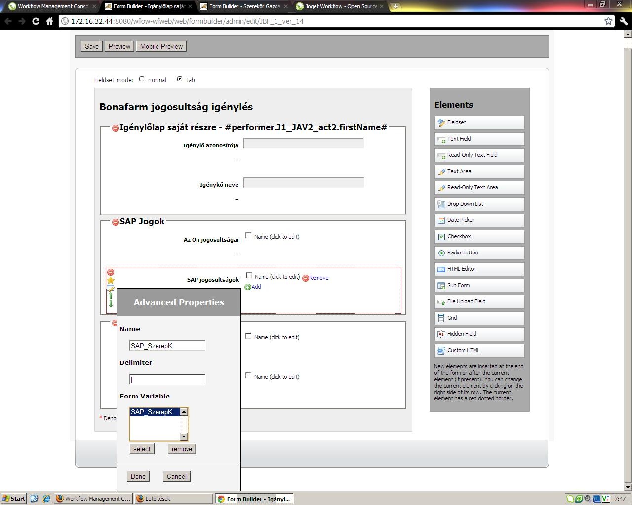Insert a Grid element
This screenshot has width=632, height=505.
click(x=479, y=318)
